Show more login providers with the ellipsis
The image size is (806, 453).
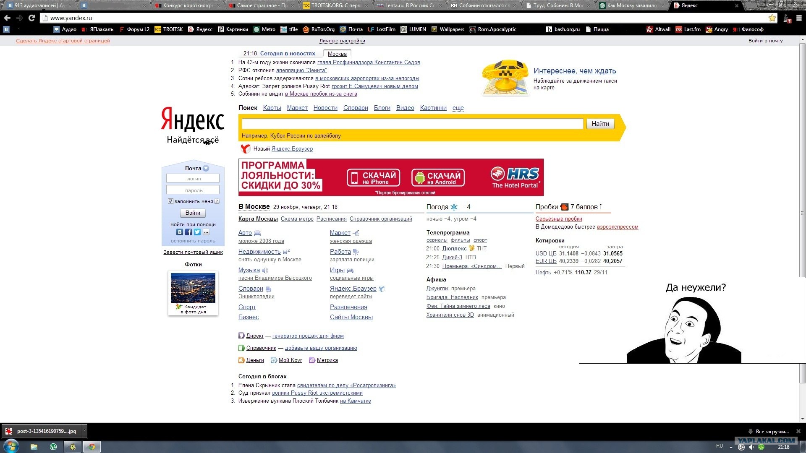click(x=206, y=232)
